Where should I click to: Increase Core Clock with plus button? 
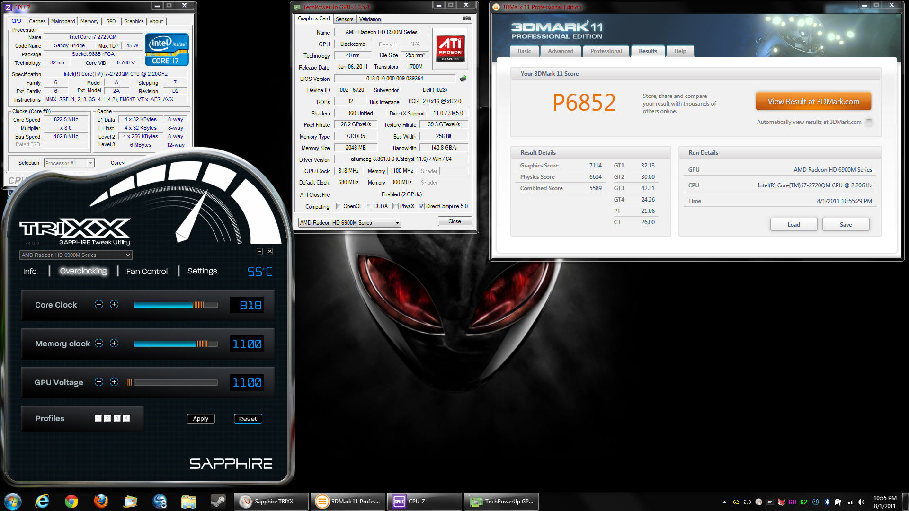114,304
